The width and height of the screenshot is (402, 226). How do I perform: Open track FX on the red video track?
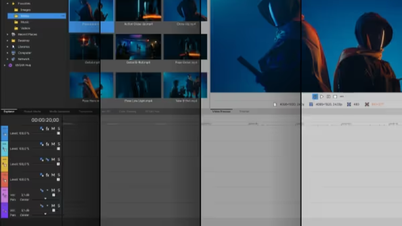(x=47, y=175)
